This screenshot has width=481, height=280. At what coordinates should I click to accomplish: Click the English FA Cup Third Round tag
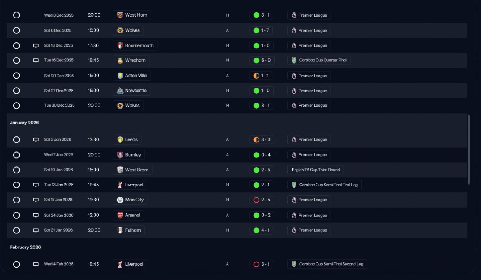point(316,170)
